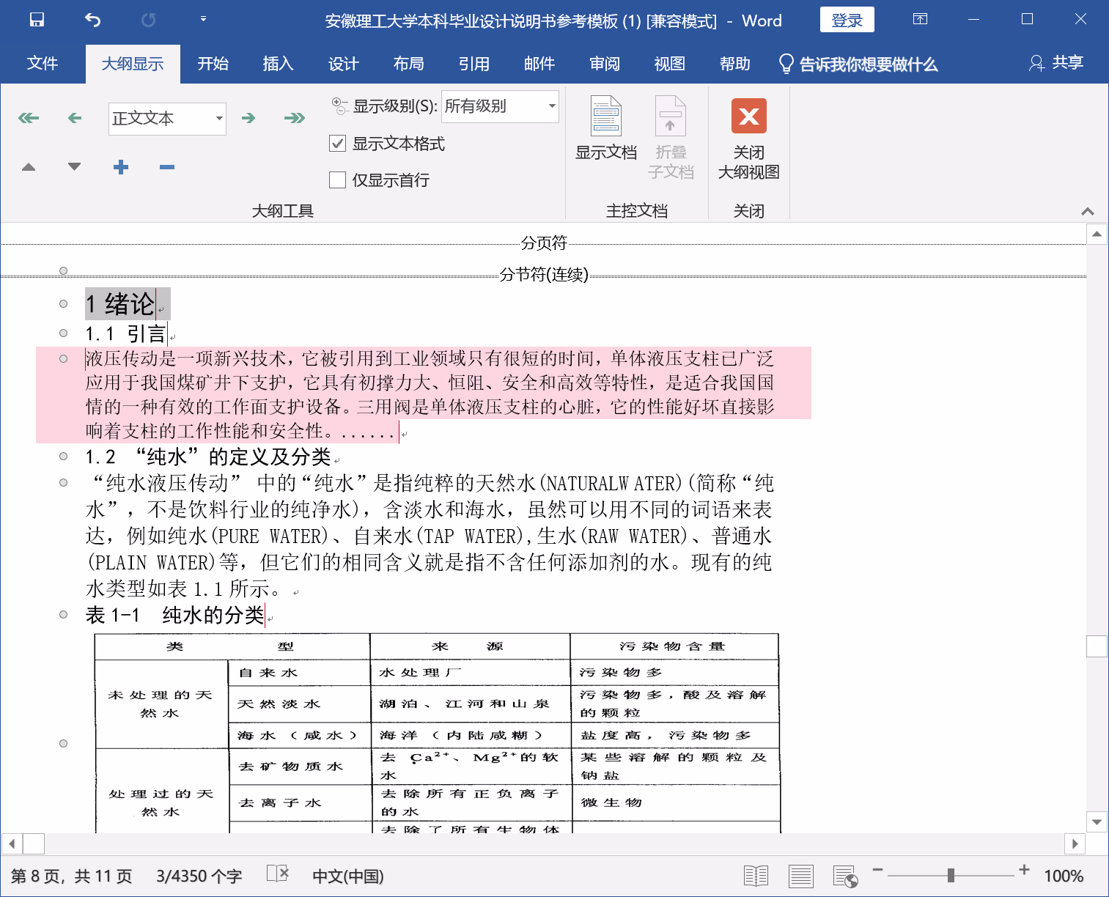Click the single left Promote arrow
The width and height of the screenshot is (1109, 897).
[x=75, y=118]
